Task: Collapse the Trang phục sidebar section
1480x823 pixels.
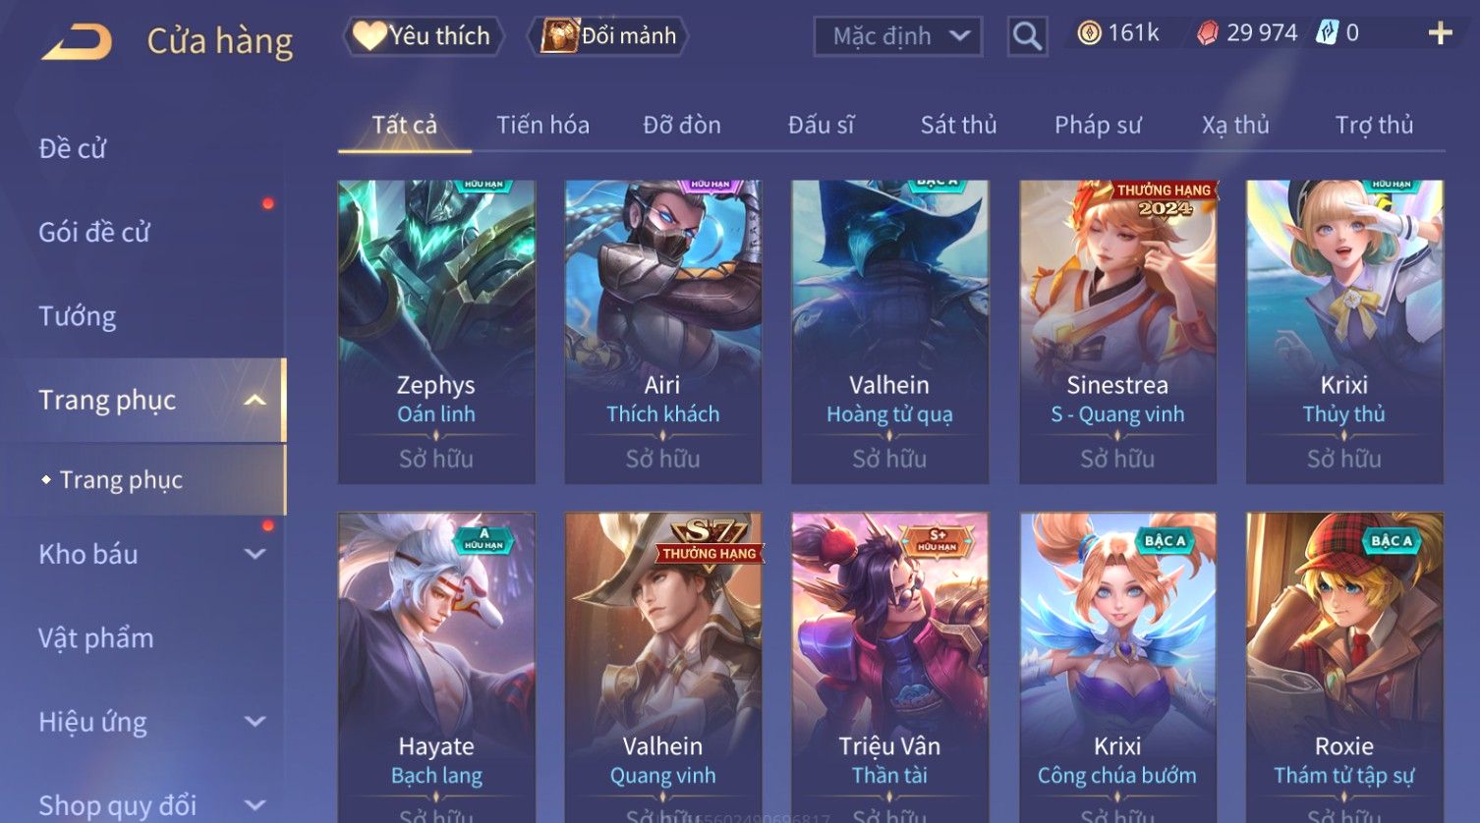Action: (x=256, y=400)
